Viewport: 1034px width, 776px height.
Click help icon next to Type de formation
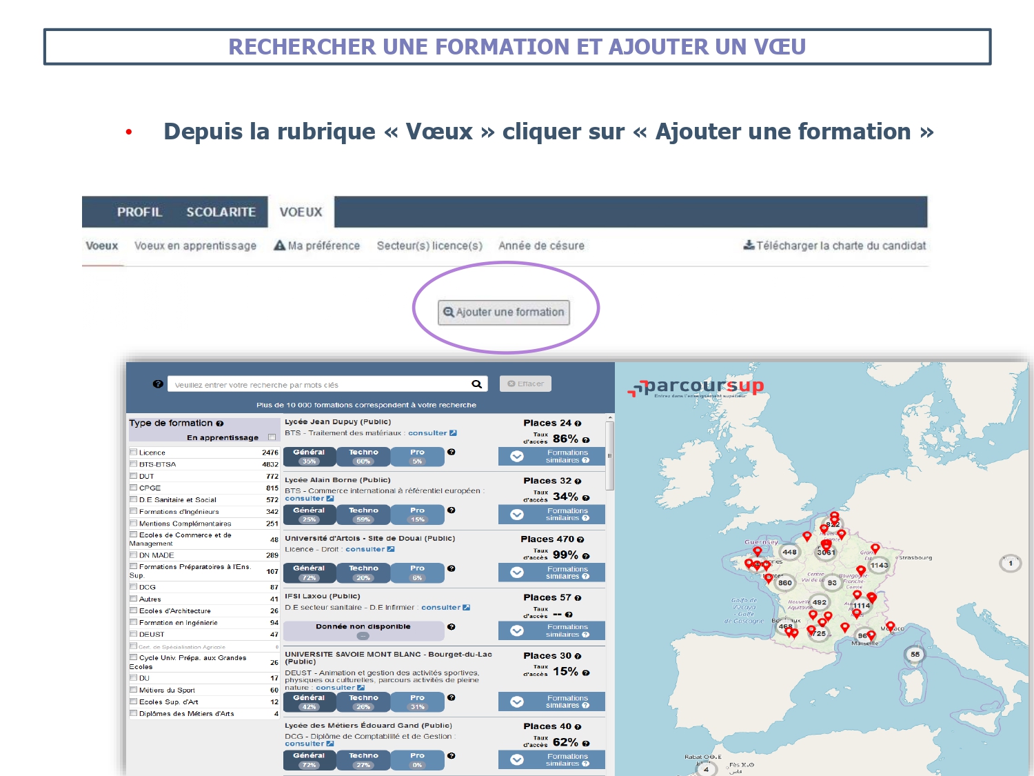click(220, 424)
